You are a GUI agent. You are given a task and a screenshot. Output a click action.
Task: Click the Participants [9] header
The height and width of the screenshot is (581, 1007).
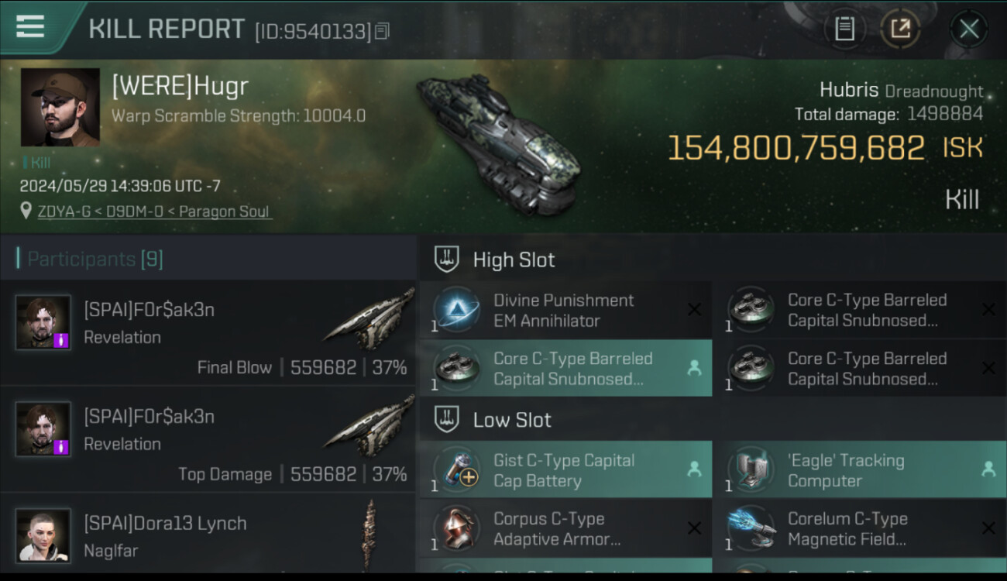point(95,259)
